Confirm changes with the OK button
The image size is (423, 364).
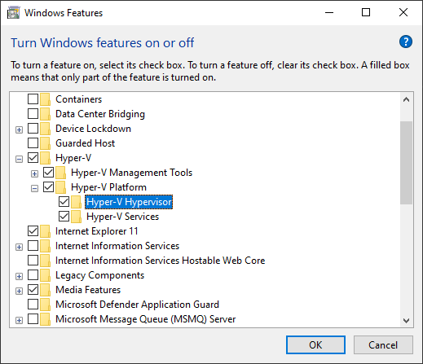click(x=315, y=345)
